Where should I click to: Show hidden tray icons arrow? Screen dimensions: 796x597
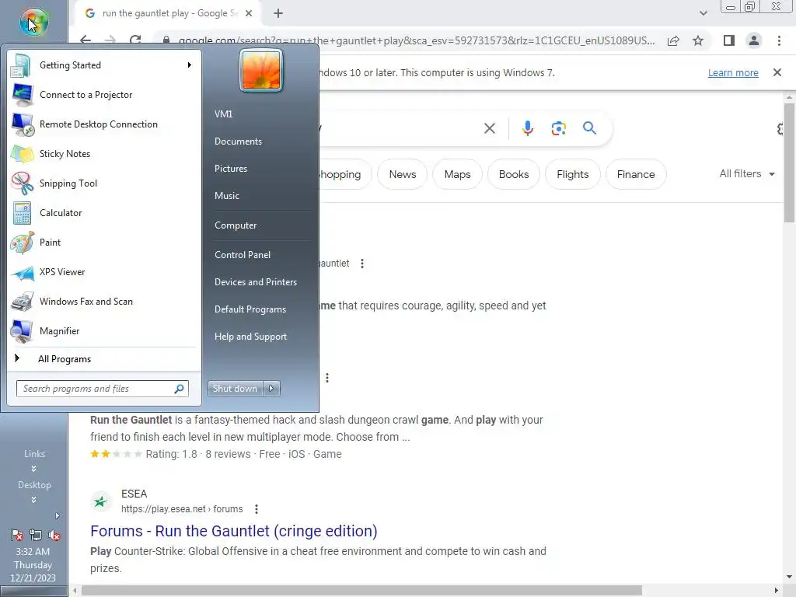(58, 516)
